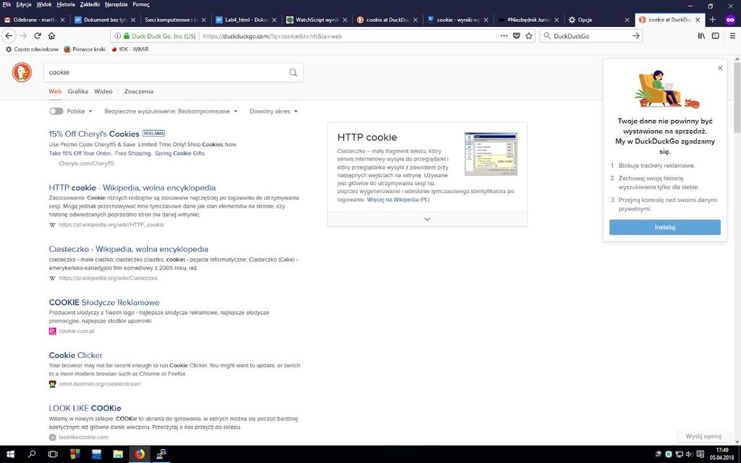The width and height of the screenshot is (741, 463).
Task: Click the search bar go arrow
Action: point(635,36)
